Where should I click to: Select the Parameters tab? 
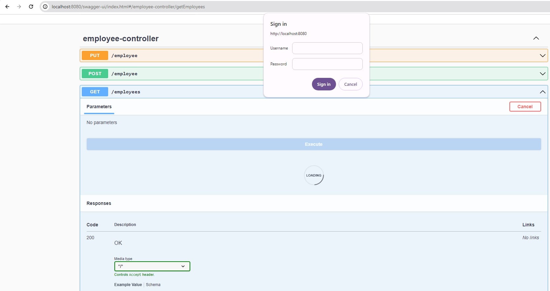pyautogui.click(x=99, y=107)
